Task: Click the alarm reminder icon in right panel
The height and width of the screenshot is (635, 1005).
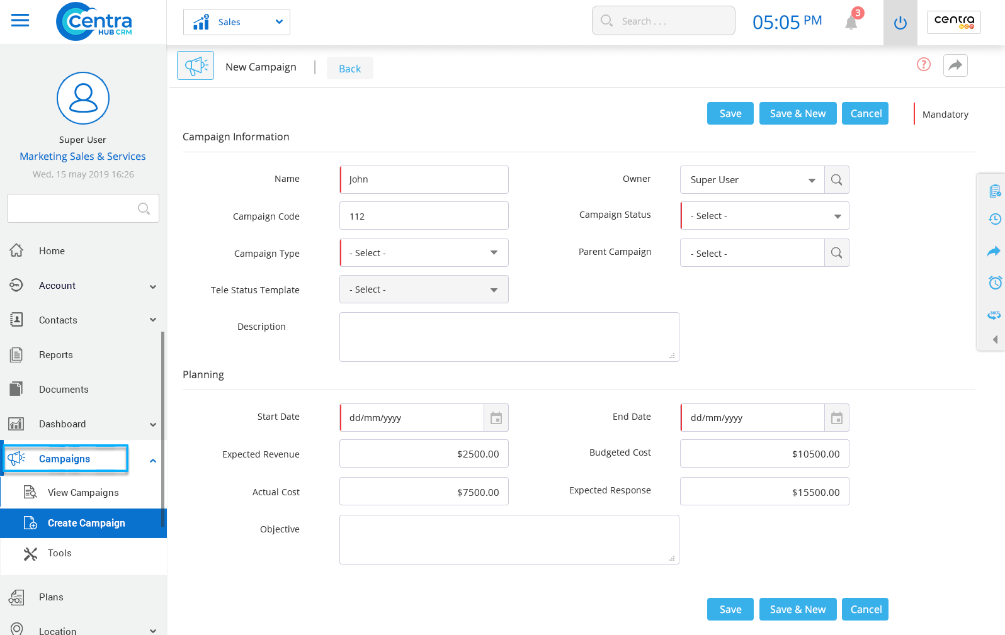Action: tap(995, 283)
